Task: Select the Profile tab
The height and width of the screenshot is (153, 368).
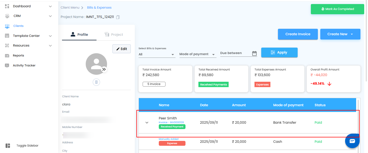Action: [x=79, y=35]
